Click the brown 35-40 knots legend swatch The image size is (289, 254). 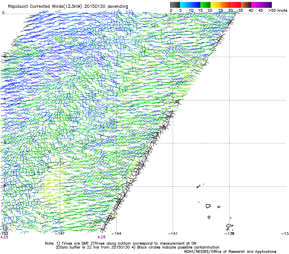pos(246,5)
